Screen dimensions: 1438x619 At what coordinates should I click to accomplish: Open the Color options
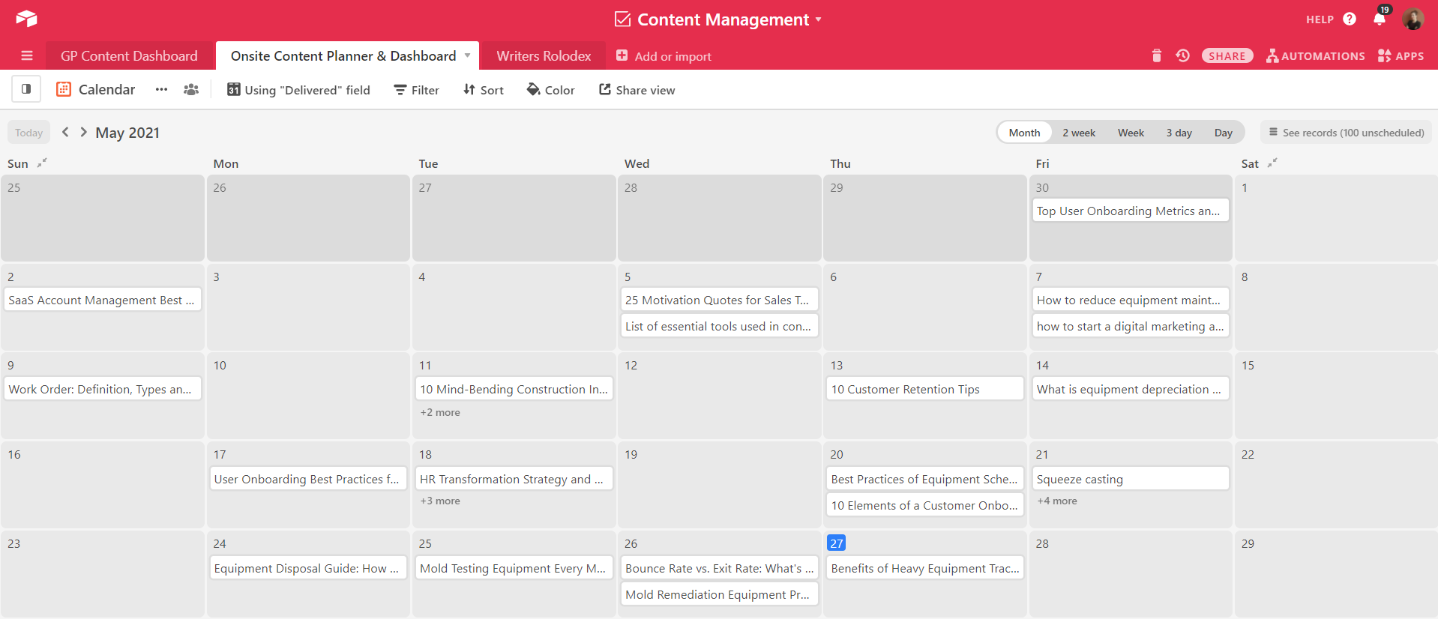pos(551,90)
